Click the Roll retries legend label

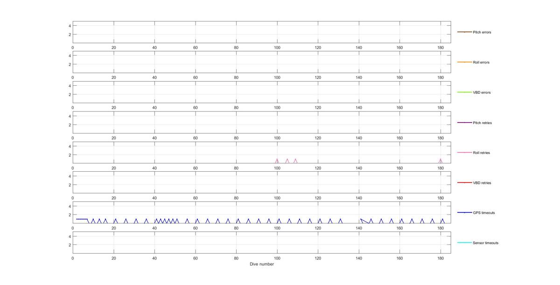[x=481, y=153]
